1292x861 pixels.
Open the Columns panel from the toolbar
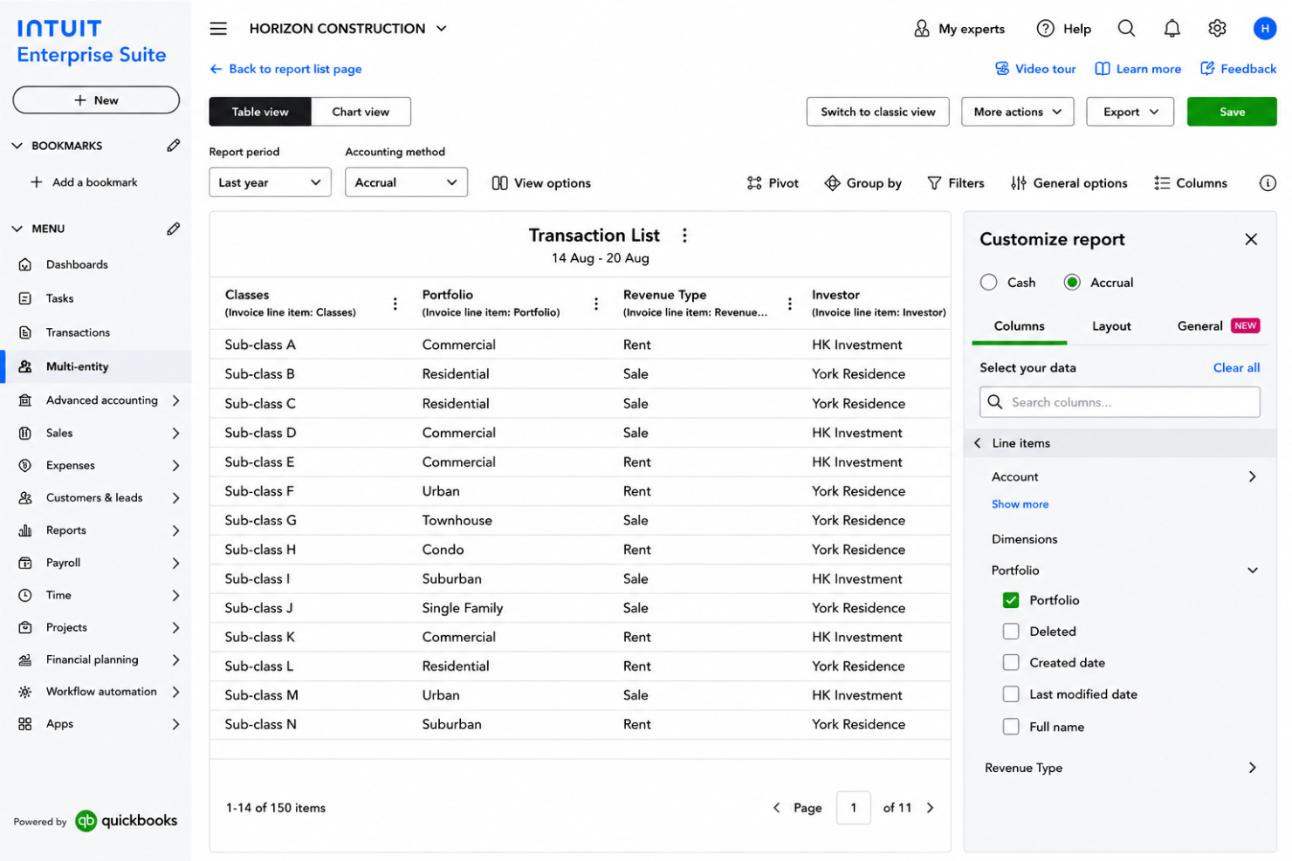1190,183
